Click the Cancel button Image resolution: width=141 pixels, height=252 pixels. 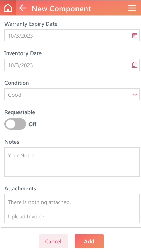(53, 241)
